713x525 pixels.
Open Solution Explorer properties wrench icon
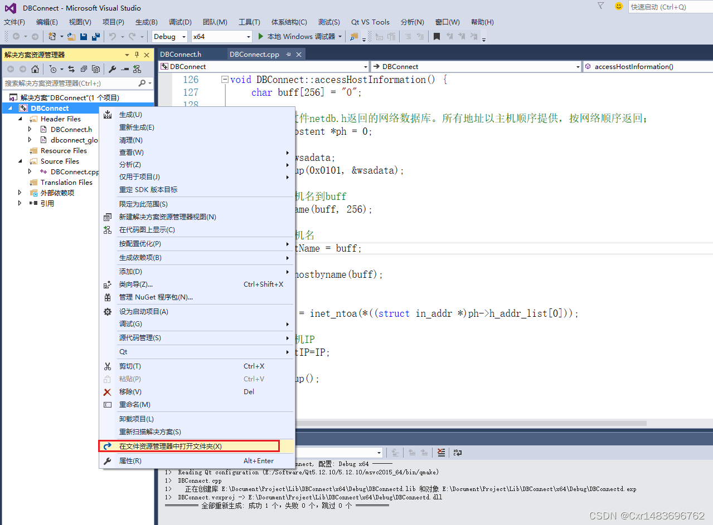tap(113, 69)
